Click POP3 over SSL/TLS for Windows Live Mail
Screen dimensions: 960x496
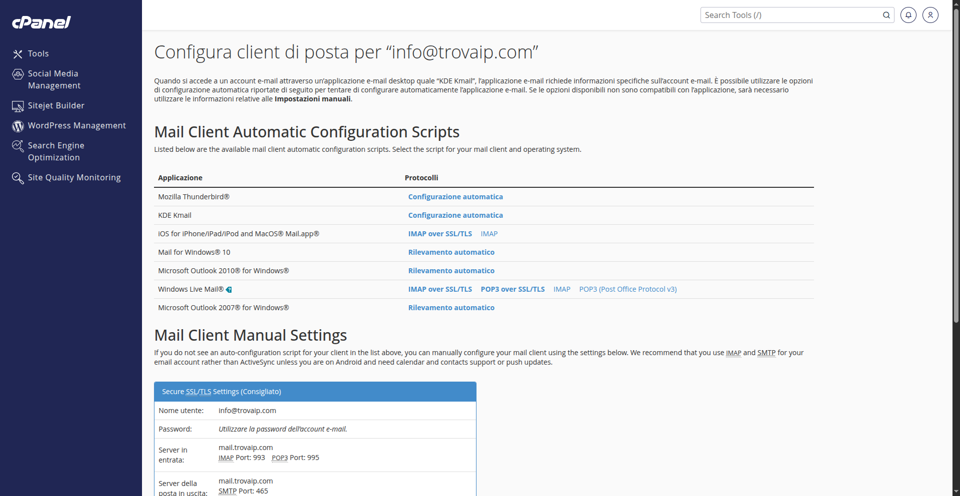pos(512,289)
